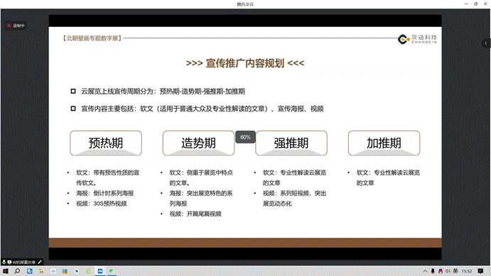Open the Tencent Meeting taskbar icon

click(100, 271)
